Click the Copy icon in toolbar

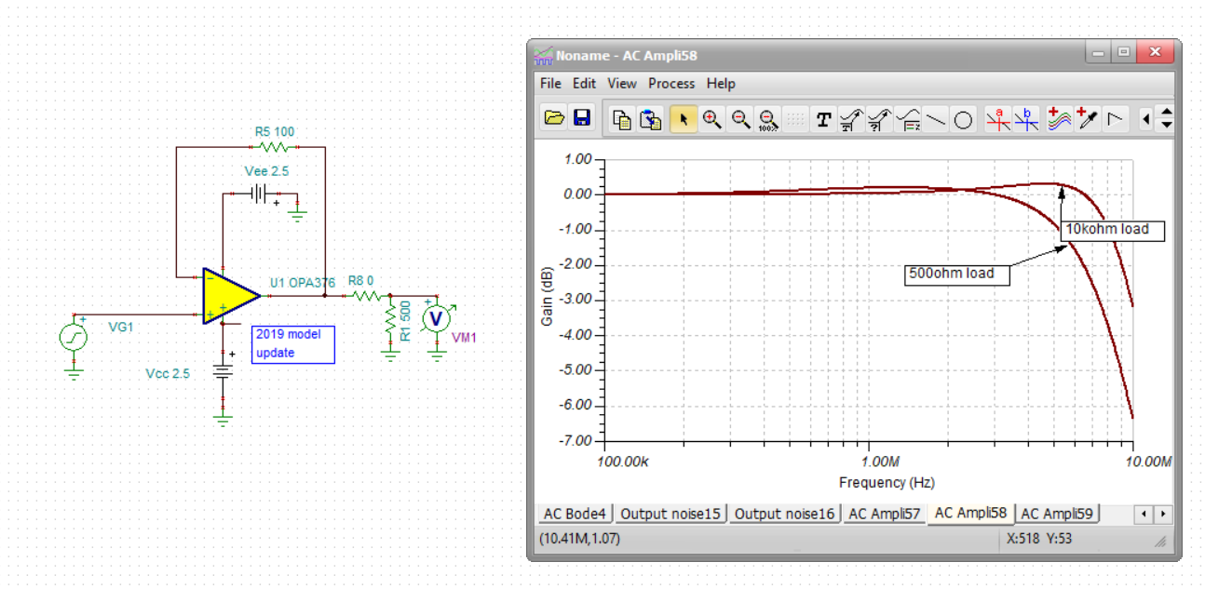(622, 119)
